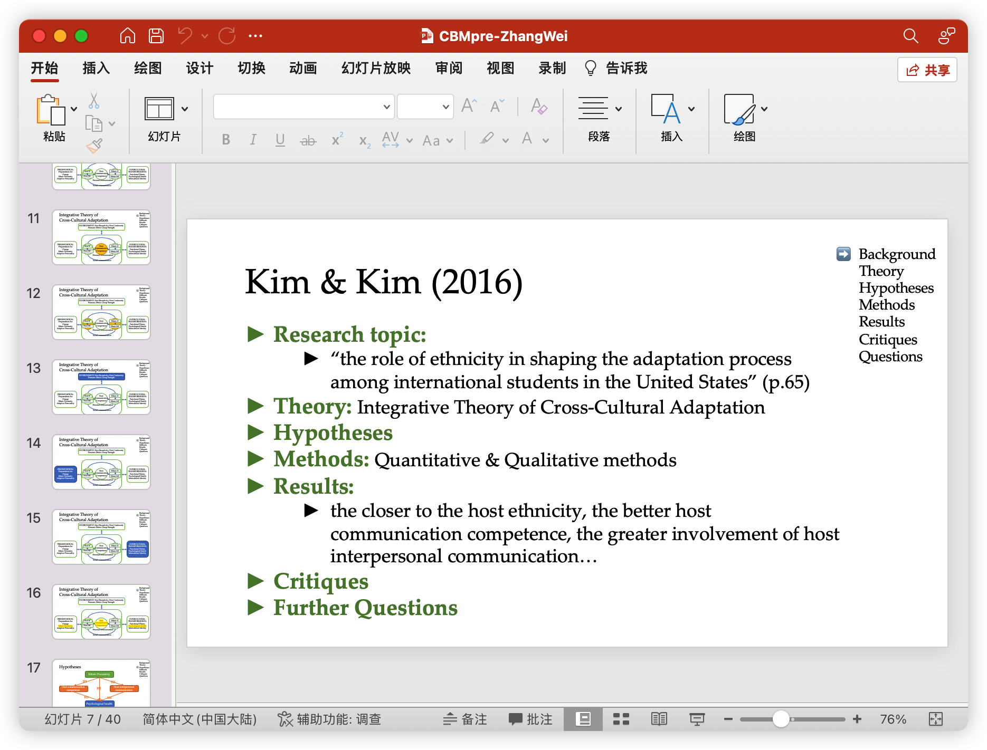
Task: Click 告诉我 tell me search
Action: point(616,68)
